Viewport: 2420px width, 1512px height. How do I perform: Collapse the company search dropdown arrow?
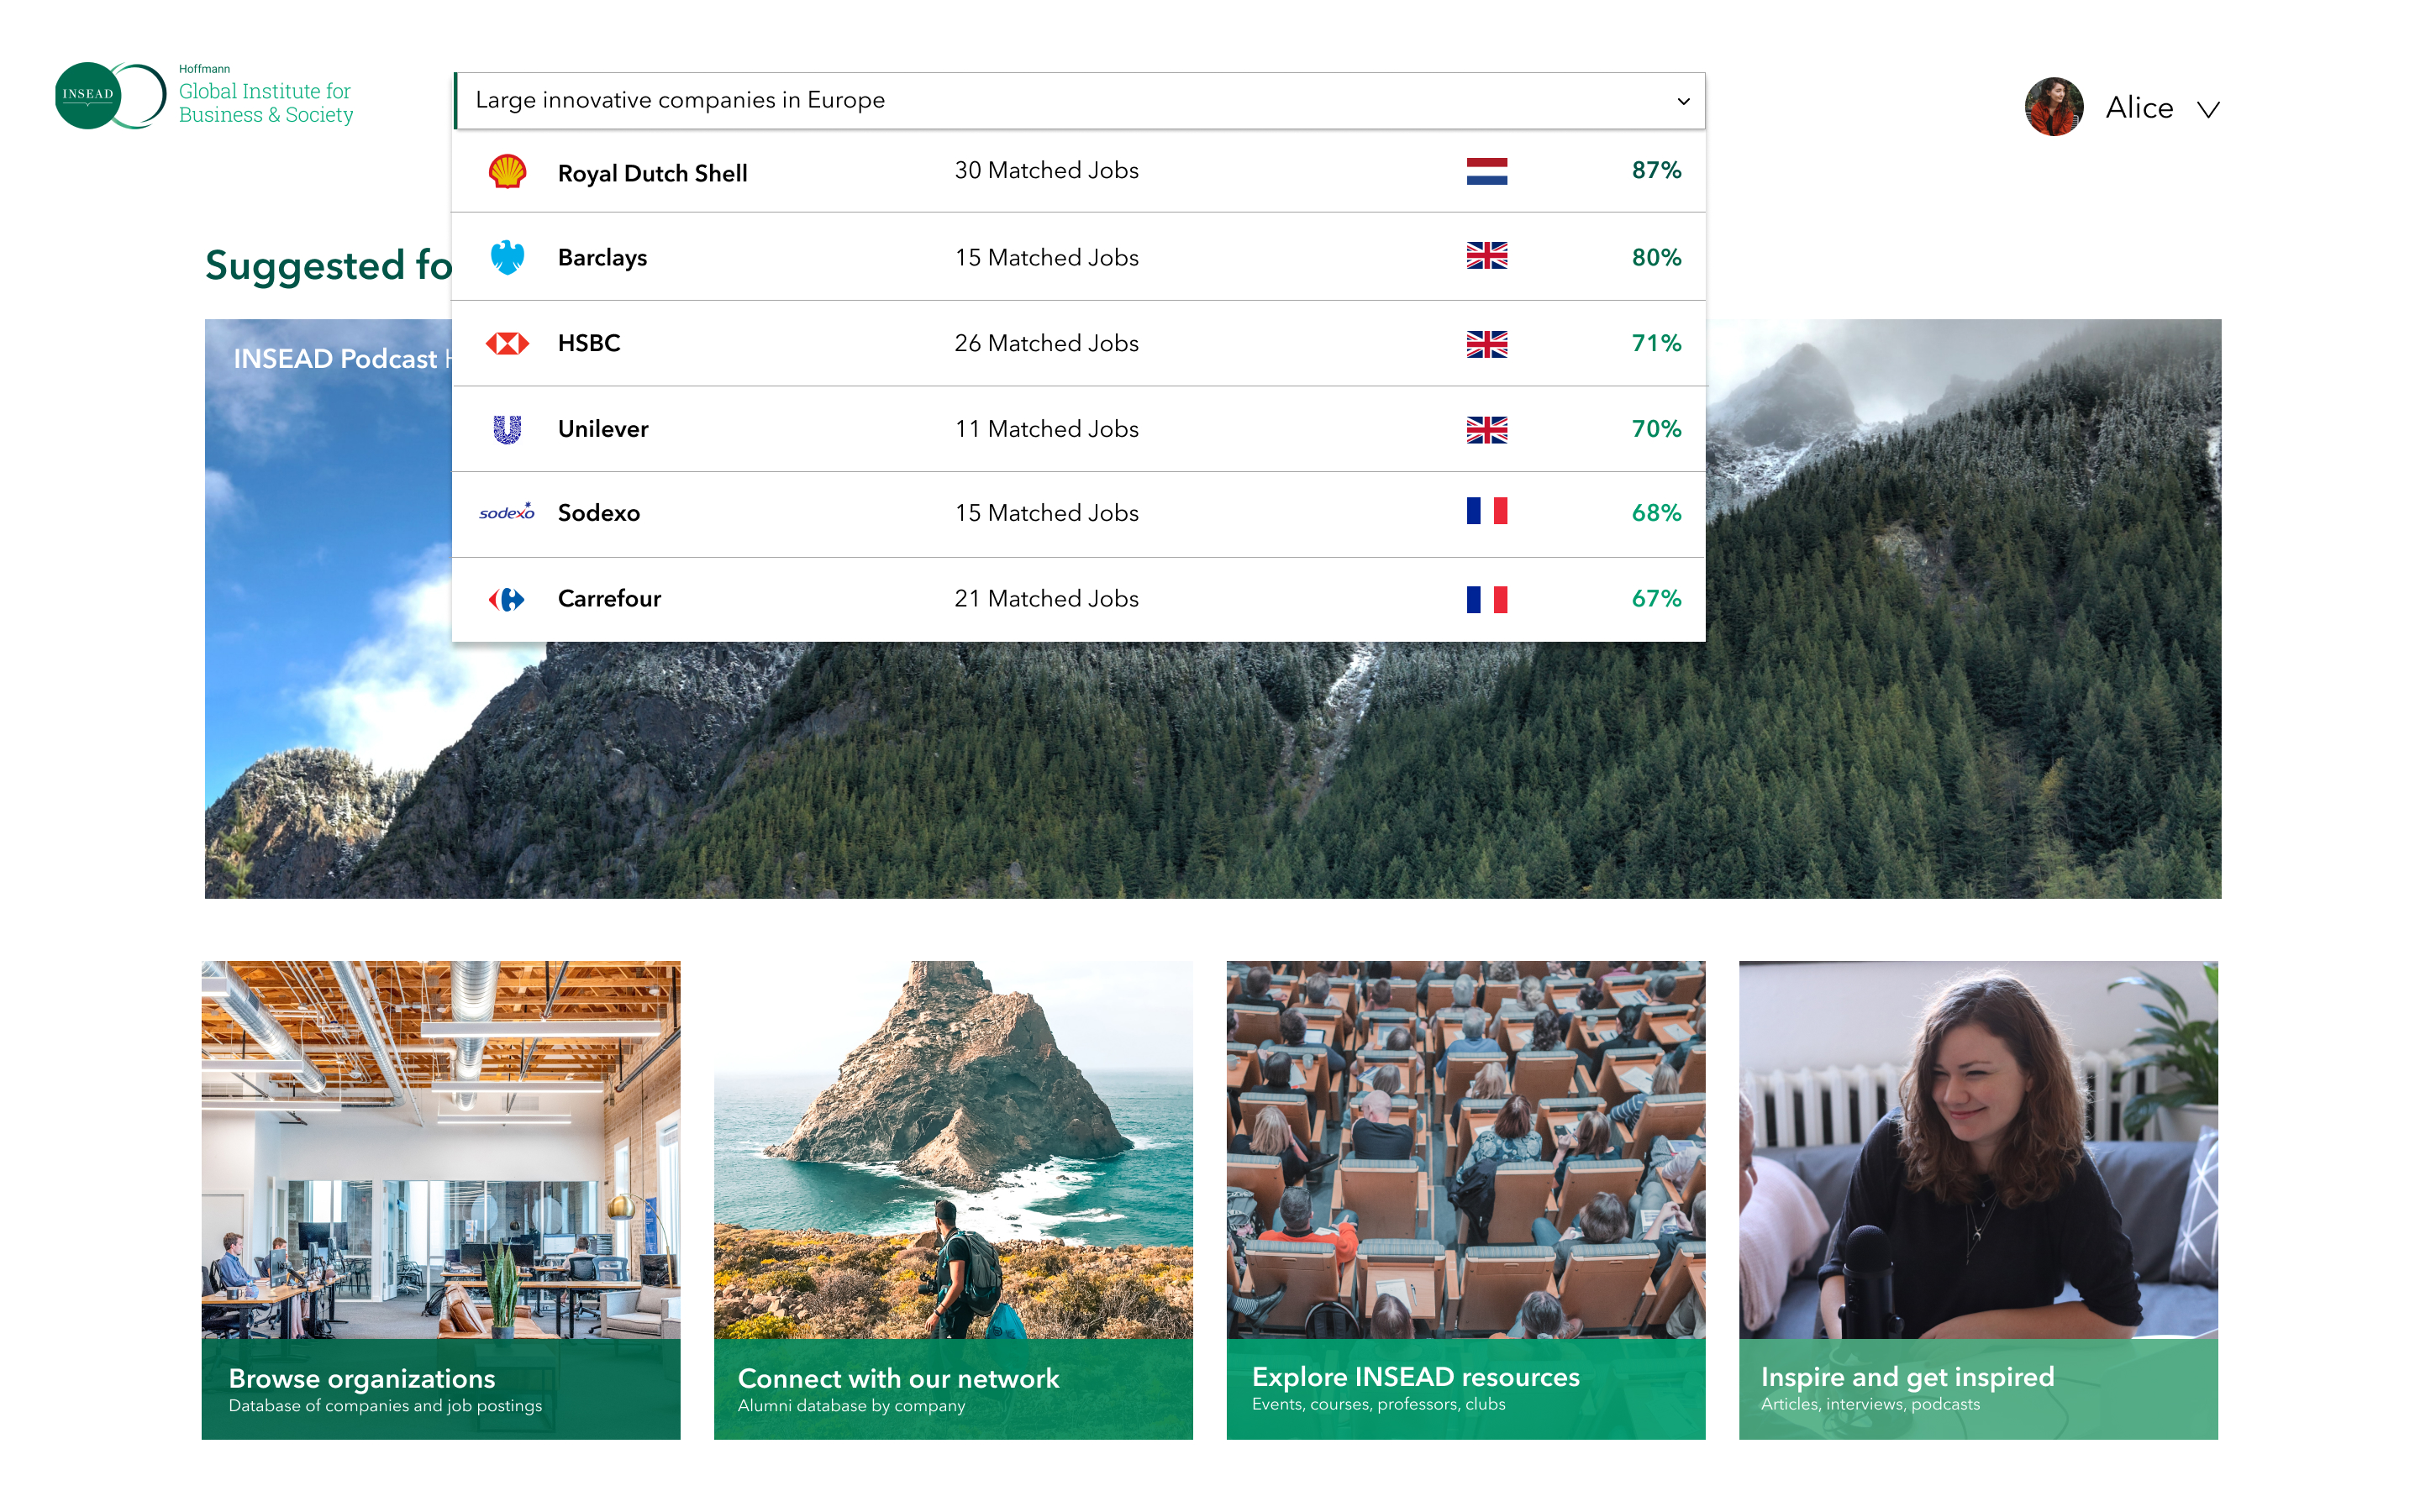pos(1683,101)
